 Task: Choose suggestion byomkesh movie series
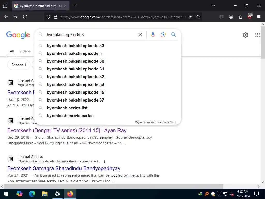point(108,116)
